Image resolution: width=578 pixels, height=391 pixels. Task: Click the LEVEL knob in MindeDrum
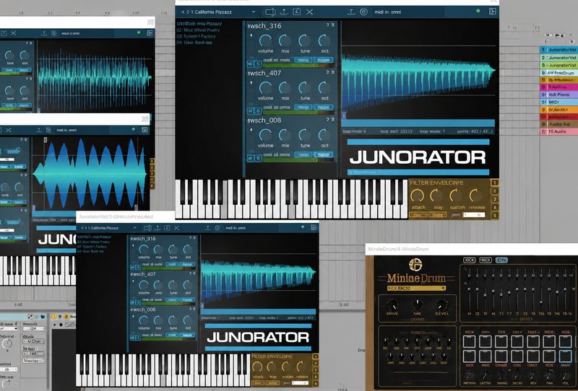pos(441,304)
